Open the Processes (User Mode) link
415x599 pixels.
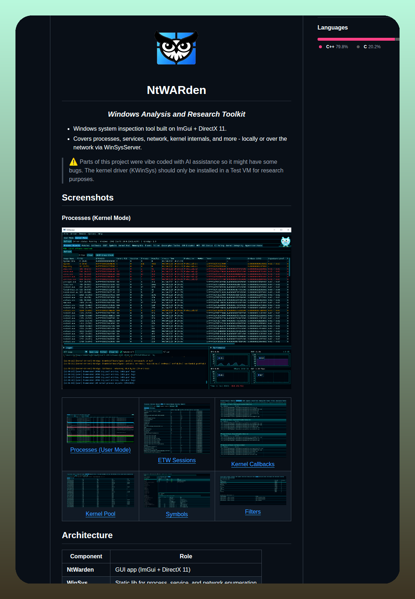click(100, 450)
